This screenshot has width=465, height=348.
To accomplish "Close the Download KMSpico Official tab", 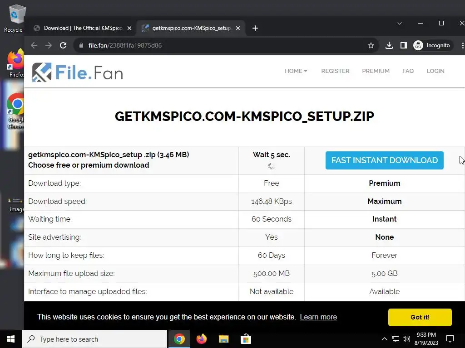I will pyautogui.click(x=129, y=28).
